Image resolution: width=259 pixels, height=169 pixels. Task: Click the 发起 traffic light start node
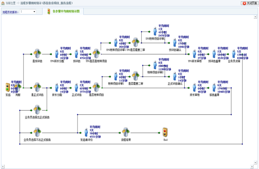(7, 87)
